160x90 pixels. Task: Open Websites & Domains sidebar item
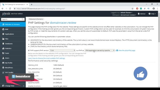(x=13, y=24)
